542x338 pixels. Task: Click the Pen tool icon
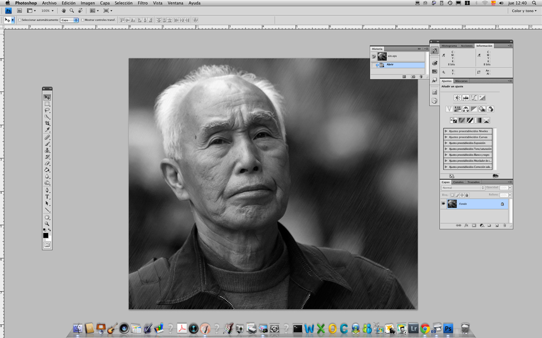click(x=47, y=190)
